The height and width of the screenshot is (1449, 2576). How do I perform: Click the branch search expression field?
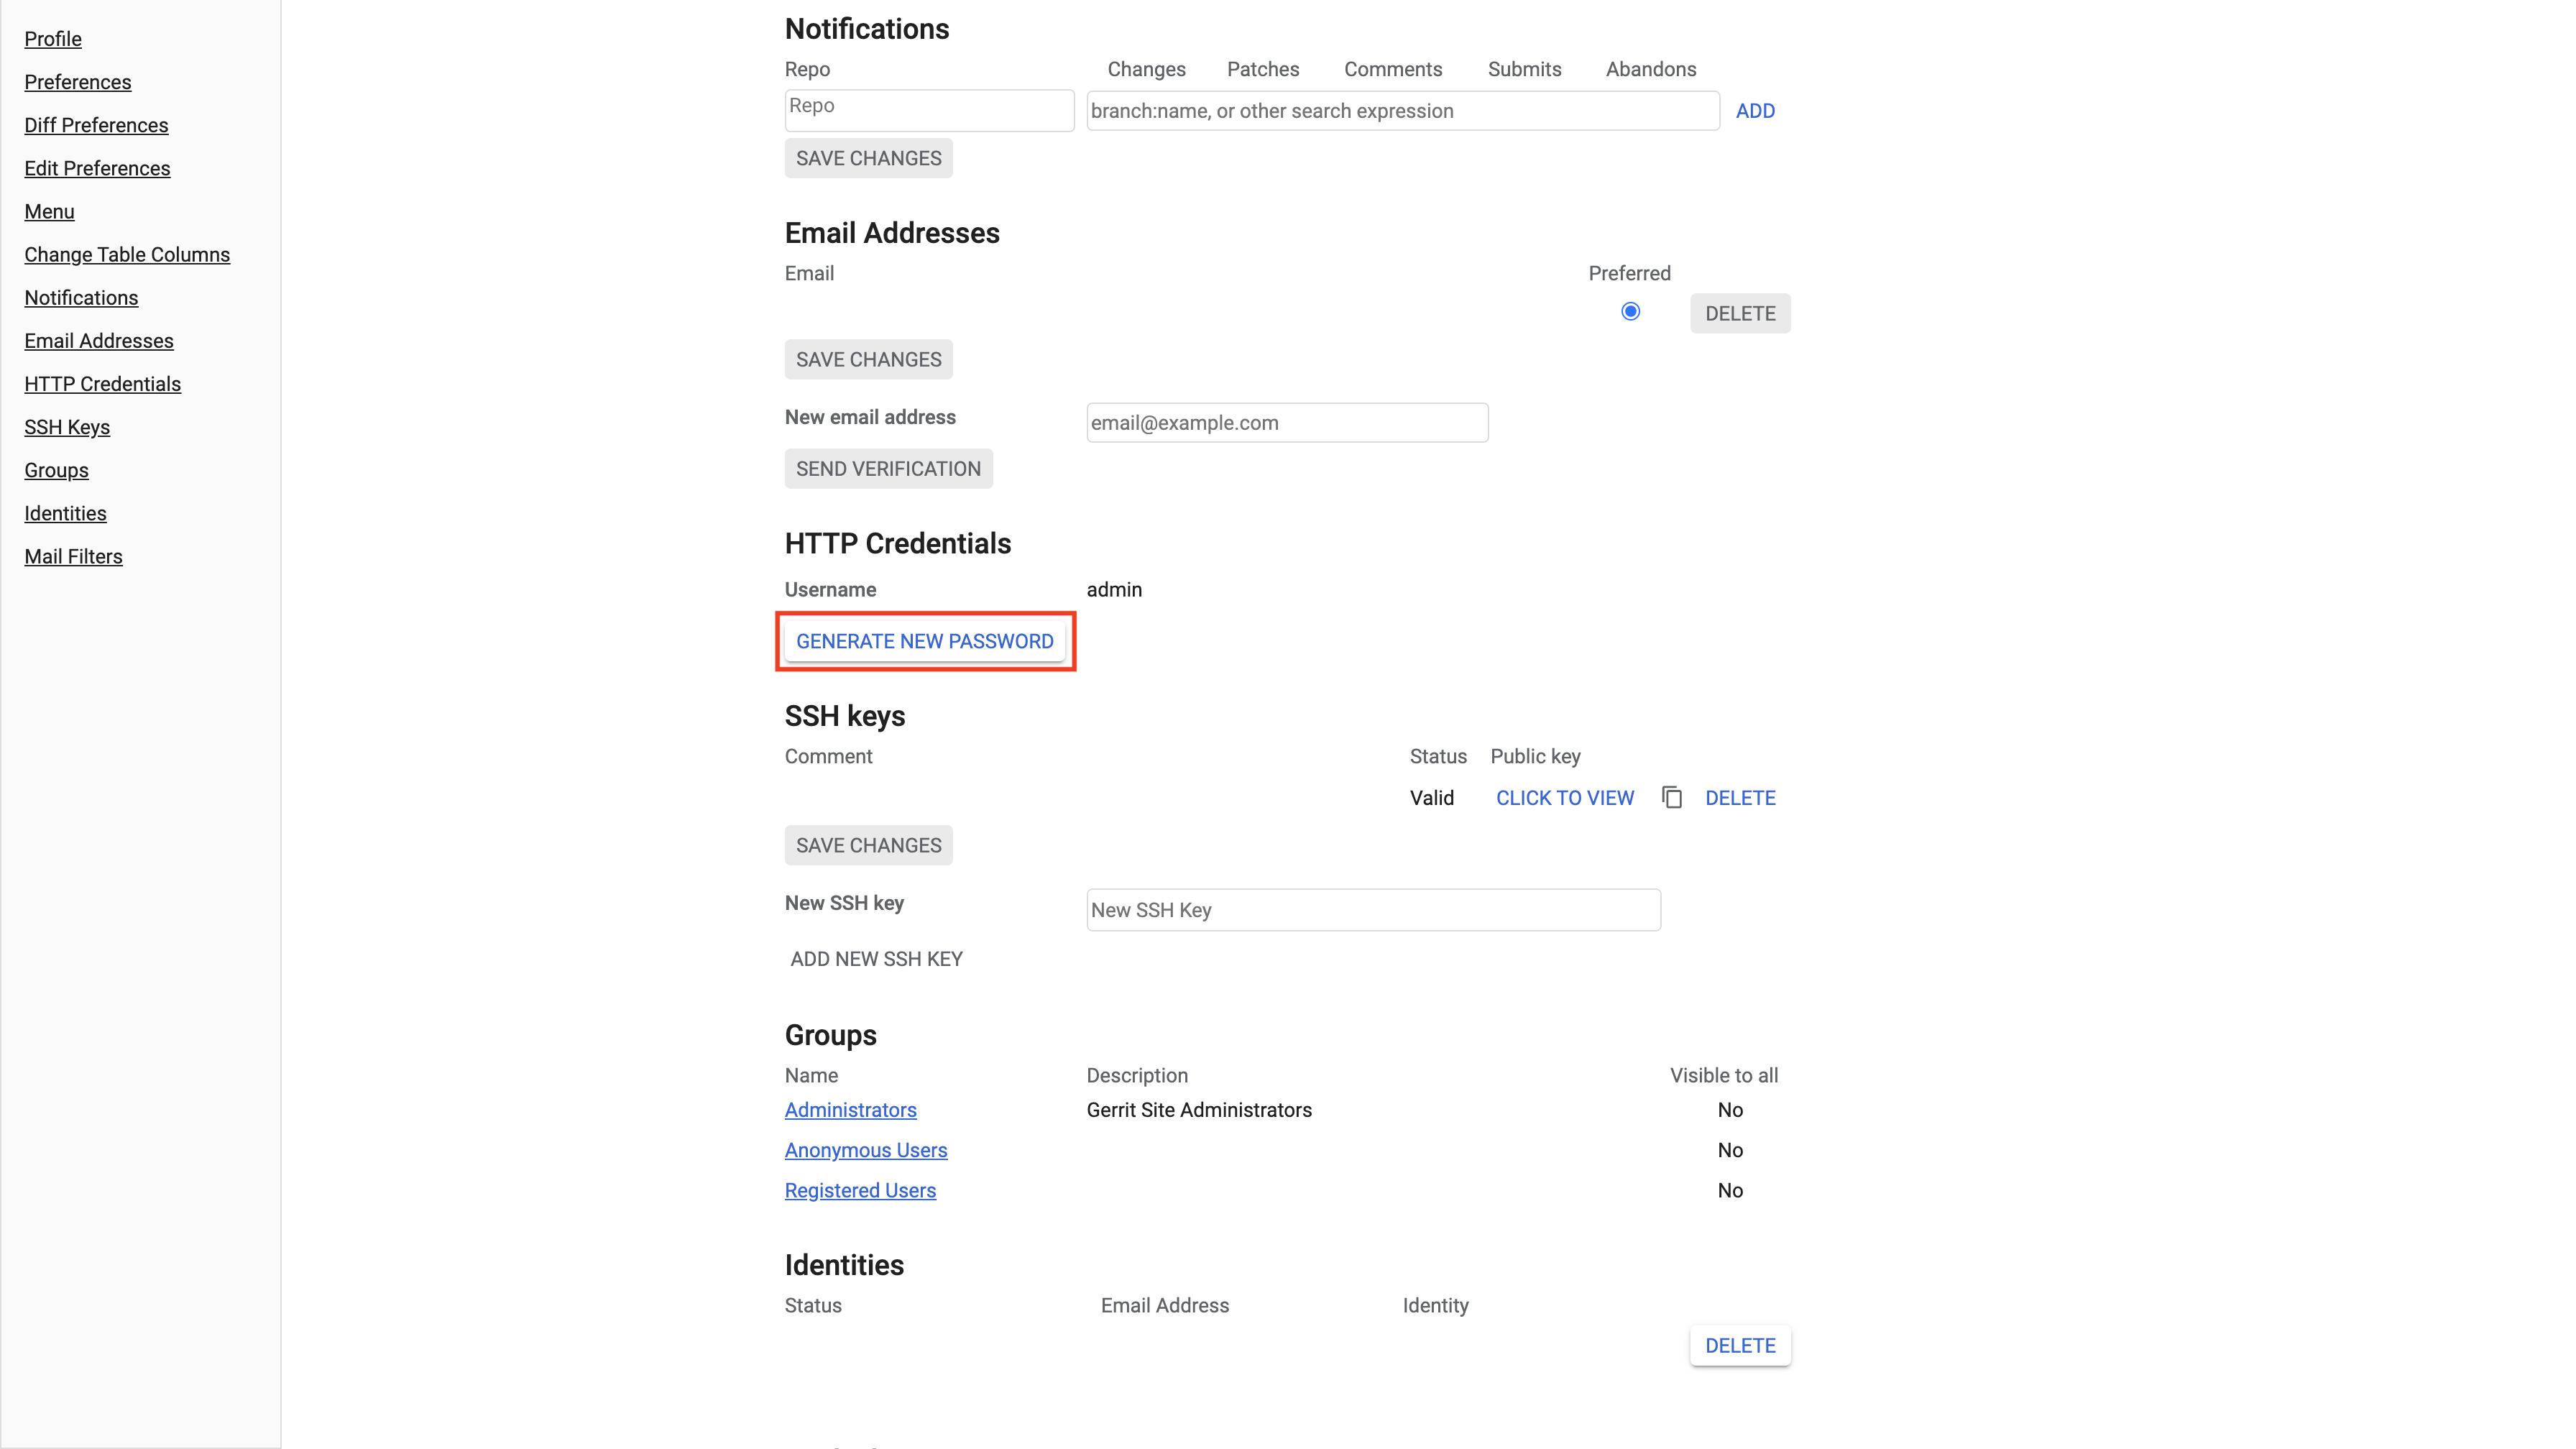pyautogui.click(x=1402, y=111)
